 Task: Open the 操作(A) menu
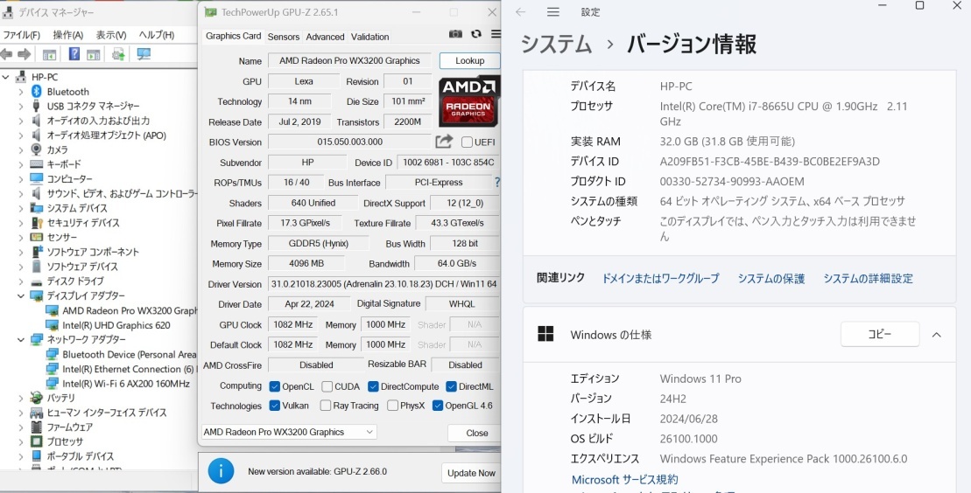click(x=68, y=35)
